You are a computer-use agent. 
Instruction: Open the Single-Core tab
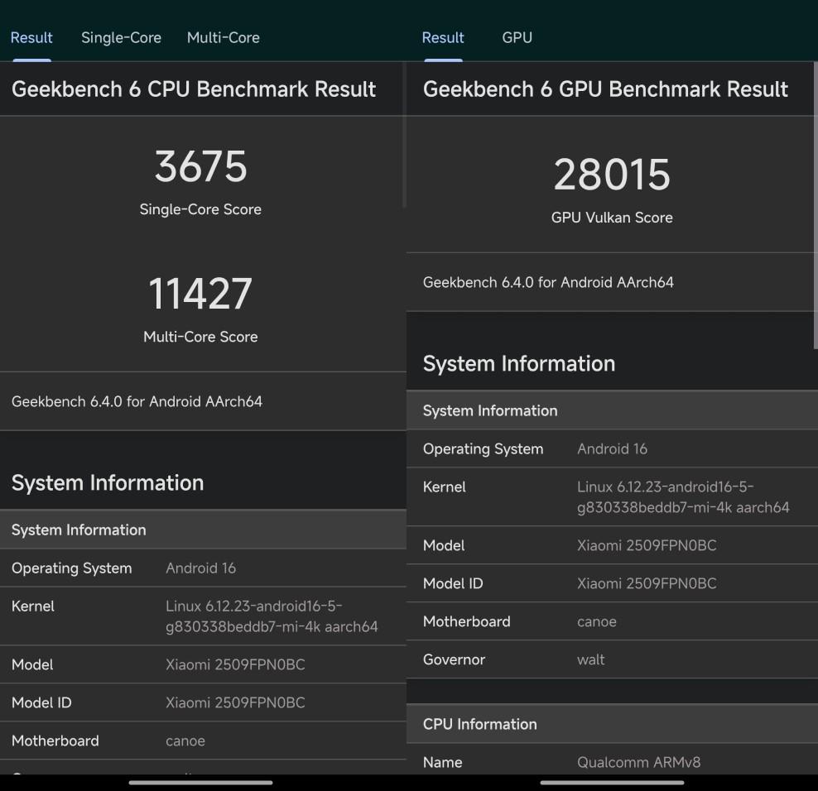pos(121,38)
